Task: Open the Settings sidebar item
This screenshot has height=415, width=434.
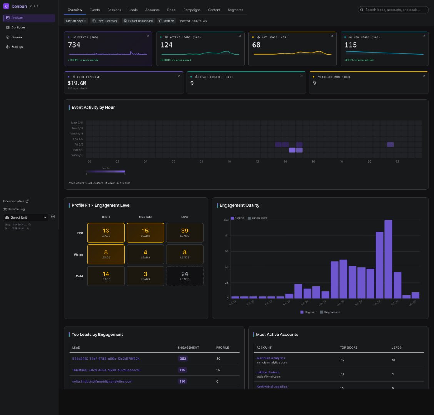Action: pyautogui.click(x=29, y=47)
